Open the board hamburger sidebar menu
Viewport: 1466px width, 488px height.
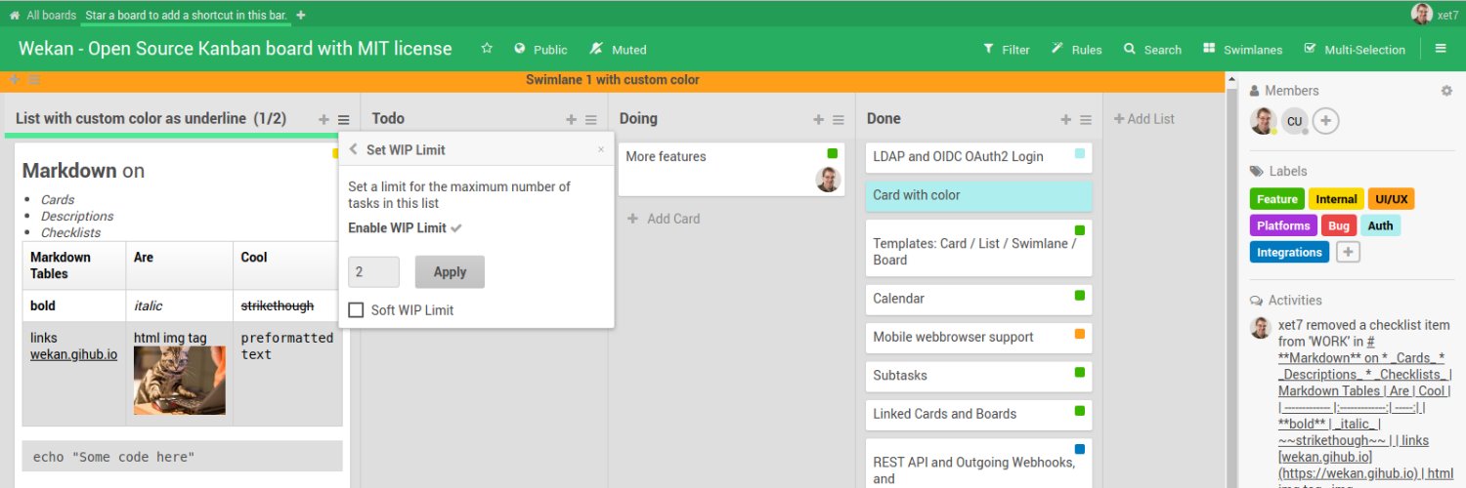point(1441,49)
